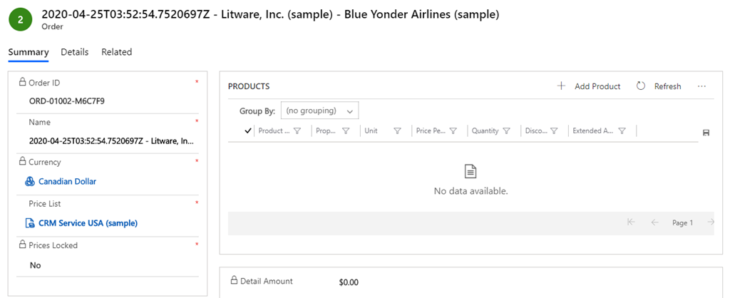Click the Price Per Unit filter icon
Viewport: 730px width, 298px height.
[454, 131]
